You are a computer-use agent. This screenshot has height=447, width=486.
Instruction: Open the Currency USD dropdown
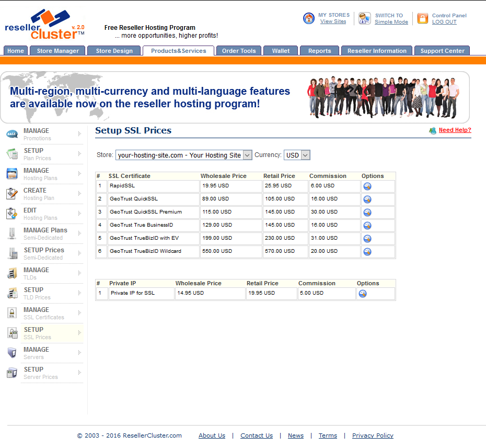pyautogui.click(x=297, y=155)
